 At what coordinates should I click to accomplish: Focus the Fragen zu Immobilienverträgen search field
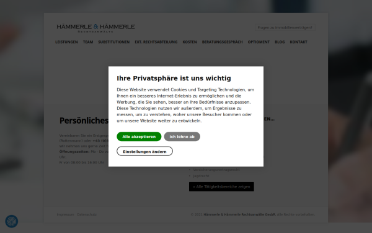tap(285, 27)
